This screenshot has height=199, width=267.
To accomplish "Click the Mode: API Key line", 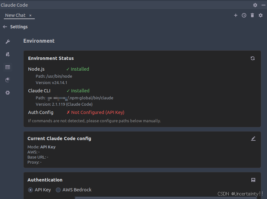I will 41,147.
